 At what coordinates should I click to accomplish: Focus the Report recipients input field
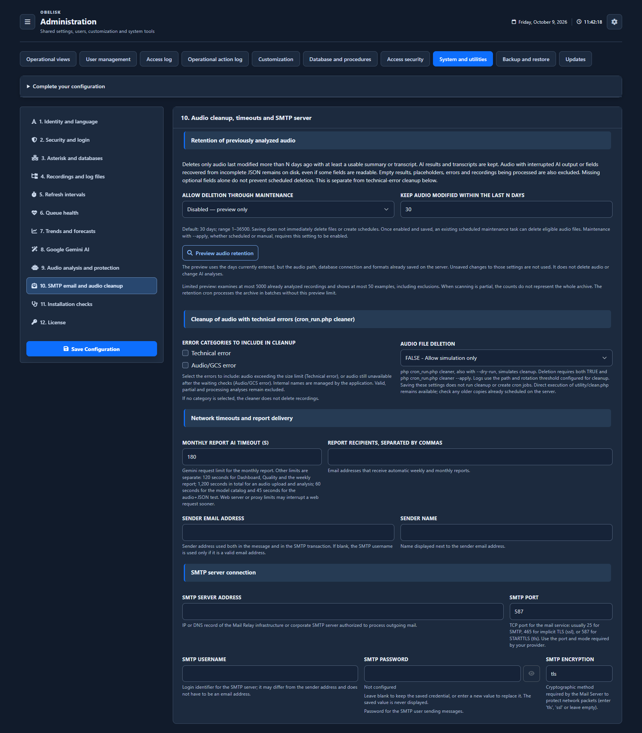[470, 457]
